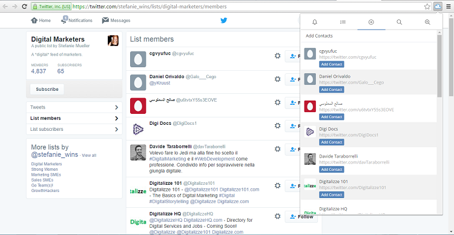Bookmark page with the star icon

coord(427,7)
